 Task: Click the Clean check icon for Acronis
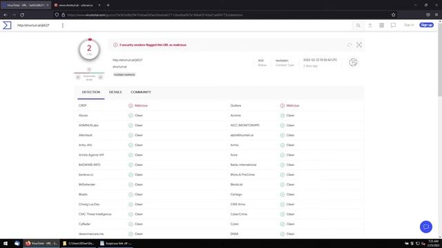(282, 116)
